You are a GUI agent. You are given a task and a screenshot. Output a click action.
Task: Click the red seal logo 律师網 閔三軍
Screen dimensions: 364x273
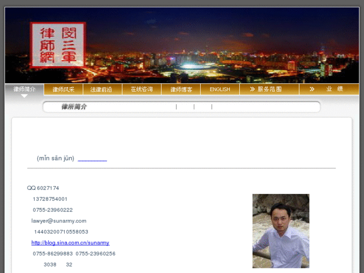click(58, 45)
